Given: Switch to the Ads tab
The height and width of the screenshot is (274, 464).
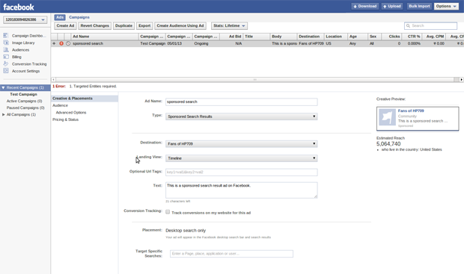Looking at the screenshot, I should [60, 17].
